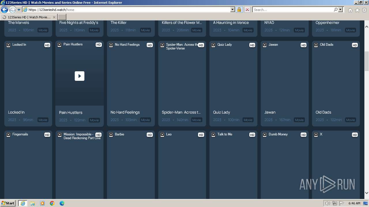Click the Fingernails poster thumbnail
Screen dimensions: 369x207
click(28, 164)
